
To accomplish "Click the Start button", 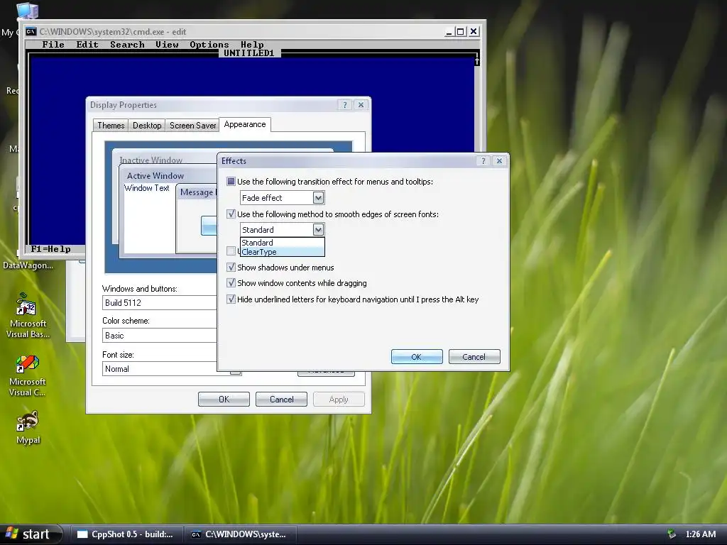I will (x=31, y=534).
